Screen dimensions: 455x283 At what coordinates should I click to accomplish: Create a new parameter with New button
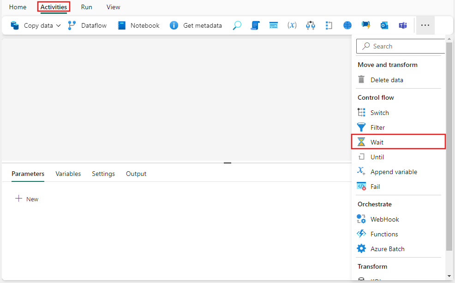point(26,199)
